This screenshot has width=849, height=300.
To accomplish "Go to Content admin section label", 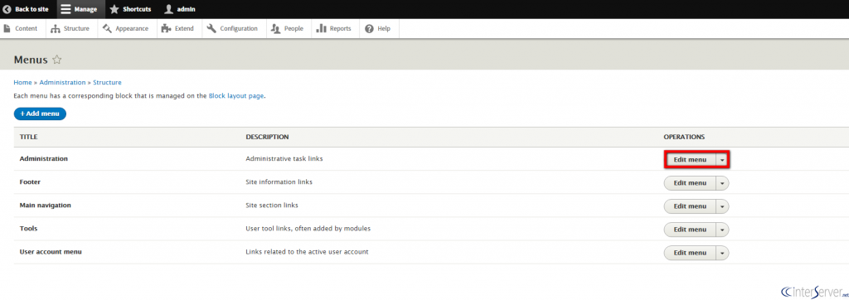I will (26, 29).
